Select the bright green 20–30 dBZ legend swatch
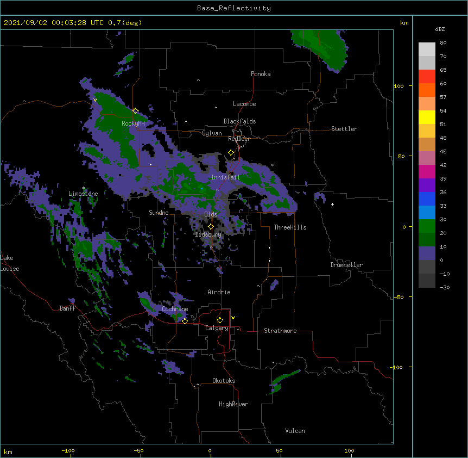468x458 pixels. (427, 226)
